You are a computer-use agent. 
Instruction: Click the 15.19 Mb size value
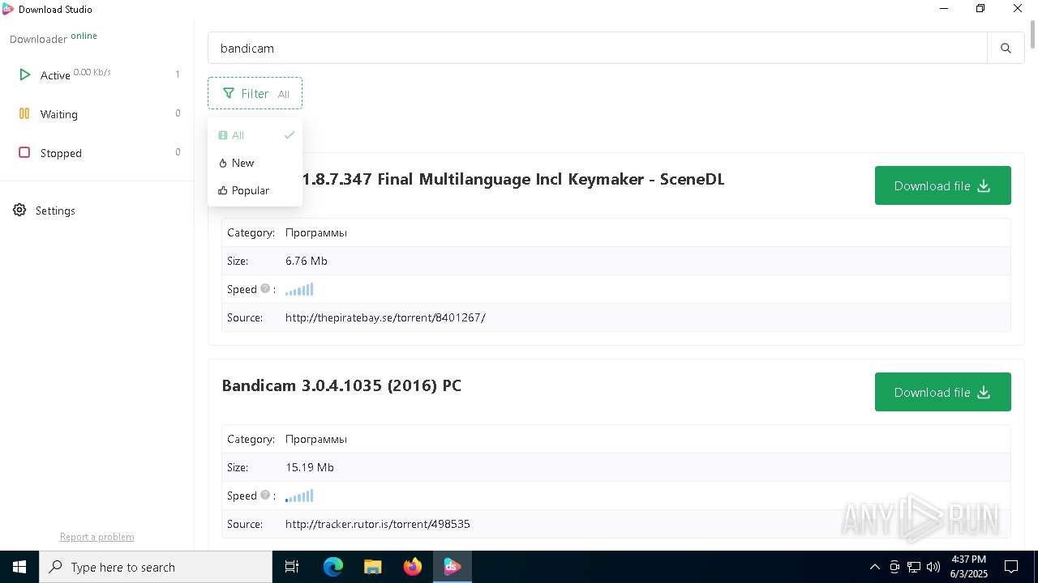coord(310,467)
